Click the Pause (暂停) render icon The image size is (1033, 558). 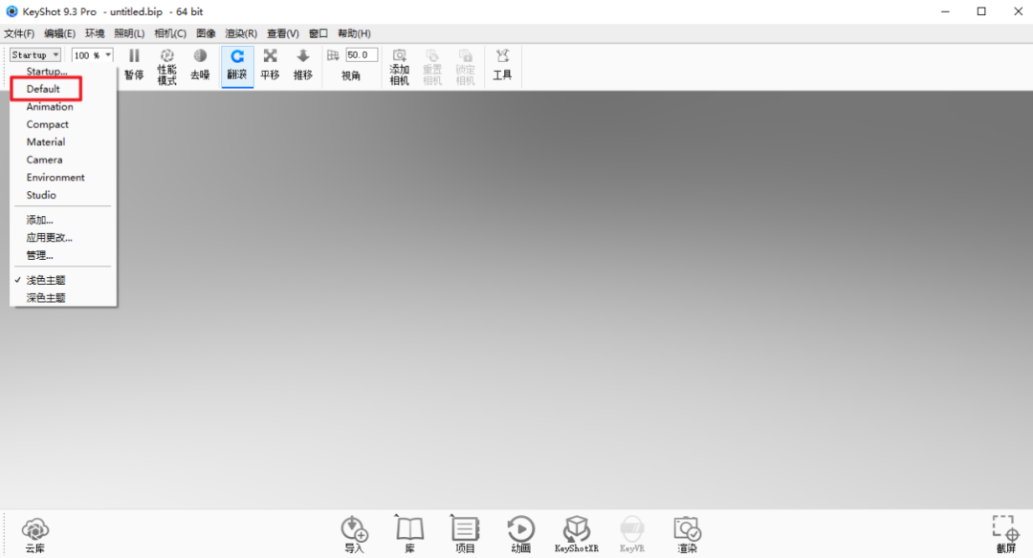134,64
